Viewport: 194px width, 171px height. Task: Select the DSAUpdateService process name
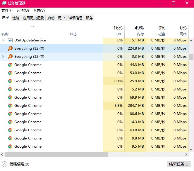30,40
